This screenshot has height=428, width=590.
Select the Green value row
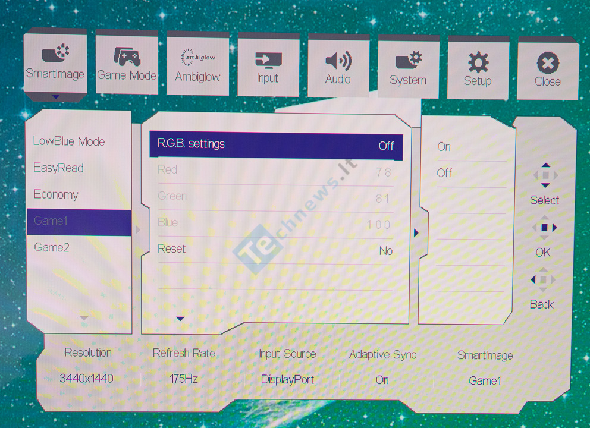(275, 197)
